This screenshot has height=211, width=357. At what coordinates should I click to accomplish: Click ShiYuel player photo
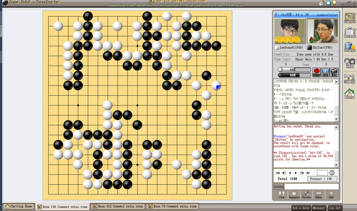pyautogui.click(x=322, y=31)
